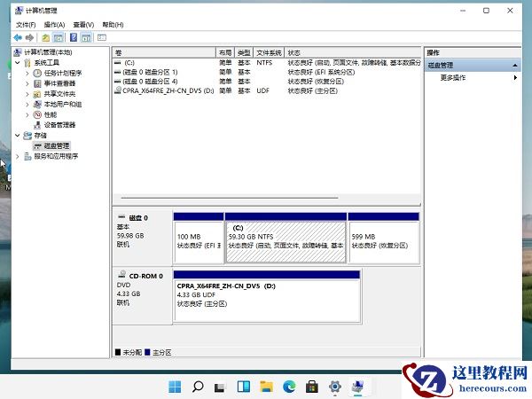Click the Windows Start button
The image size is (532, 399).
click(x=175, y=387)
